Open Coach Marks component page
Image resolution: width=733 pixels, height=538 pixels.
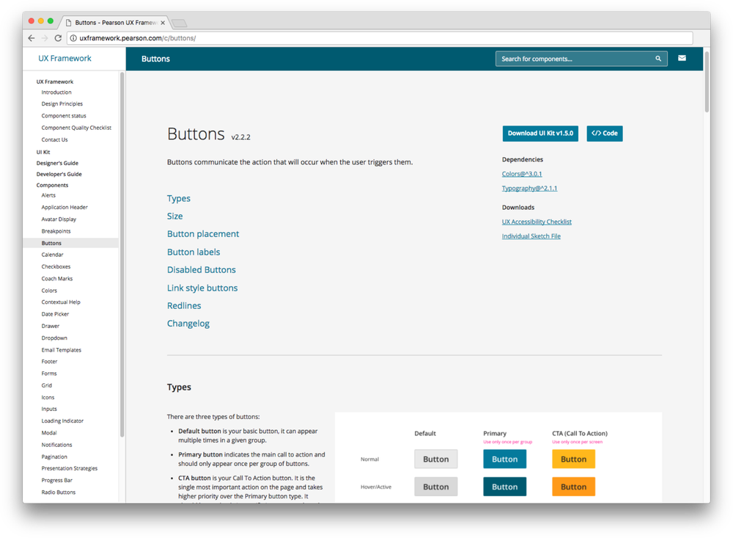pos(57,279)
